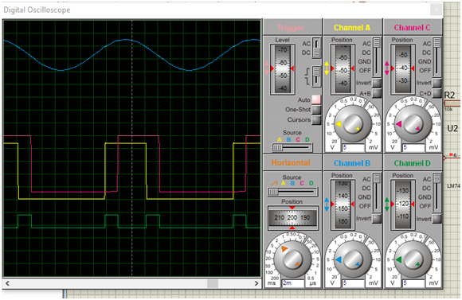462x300 pixels.
Task: Click Channel B volts value field
Action: pos(353,283)
